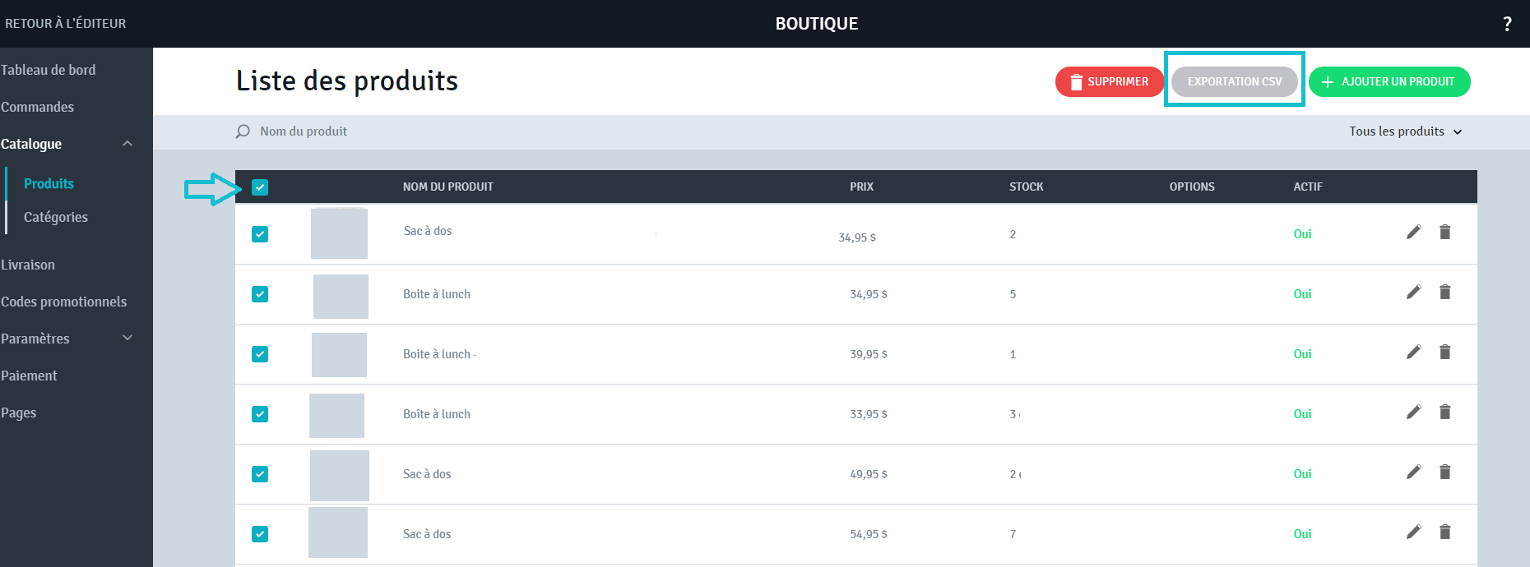Viewport: 1530px width, 567px height.
Task: Go to Commandes in the sidebar
Action: (37, 107)
